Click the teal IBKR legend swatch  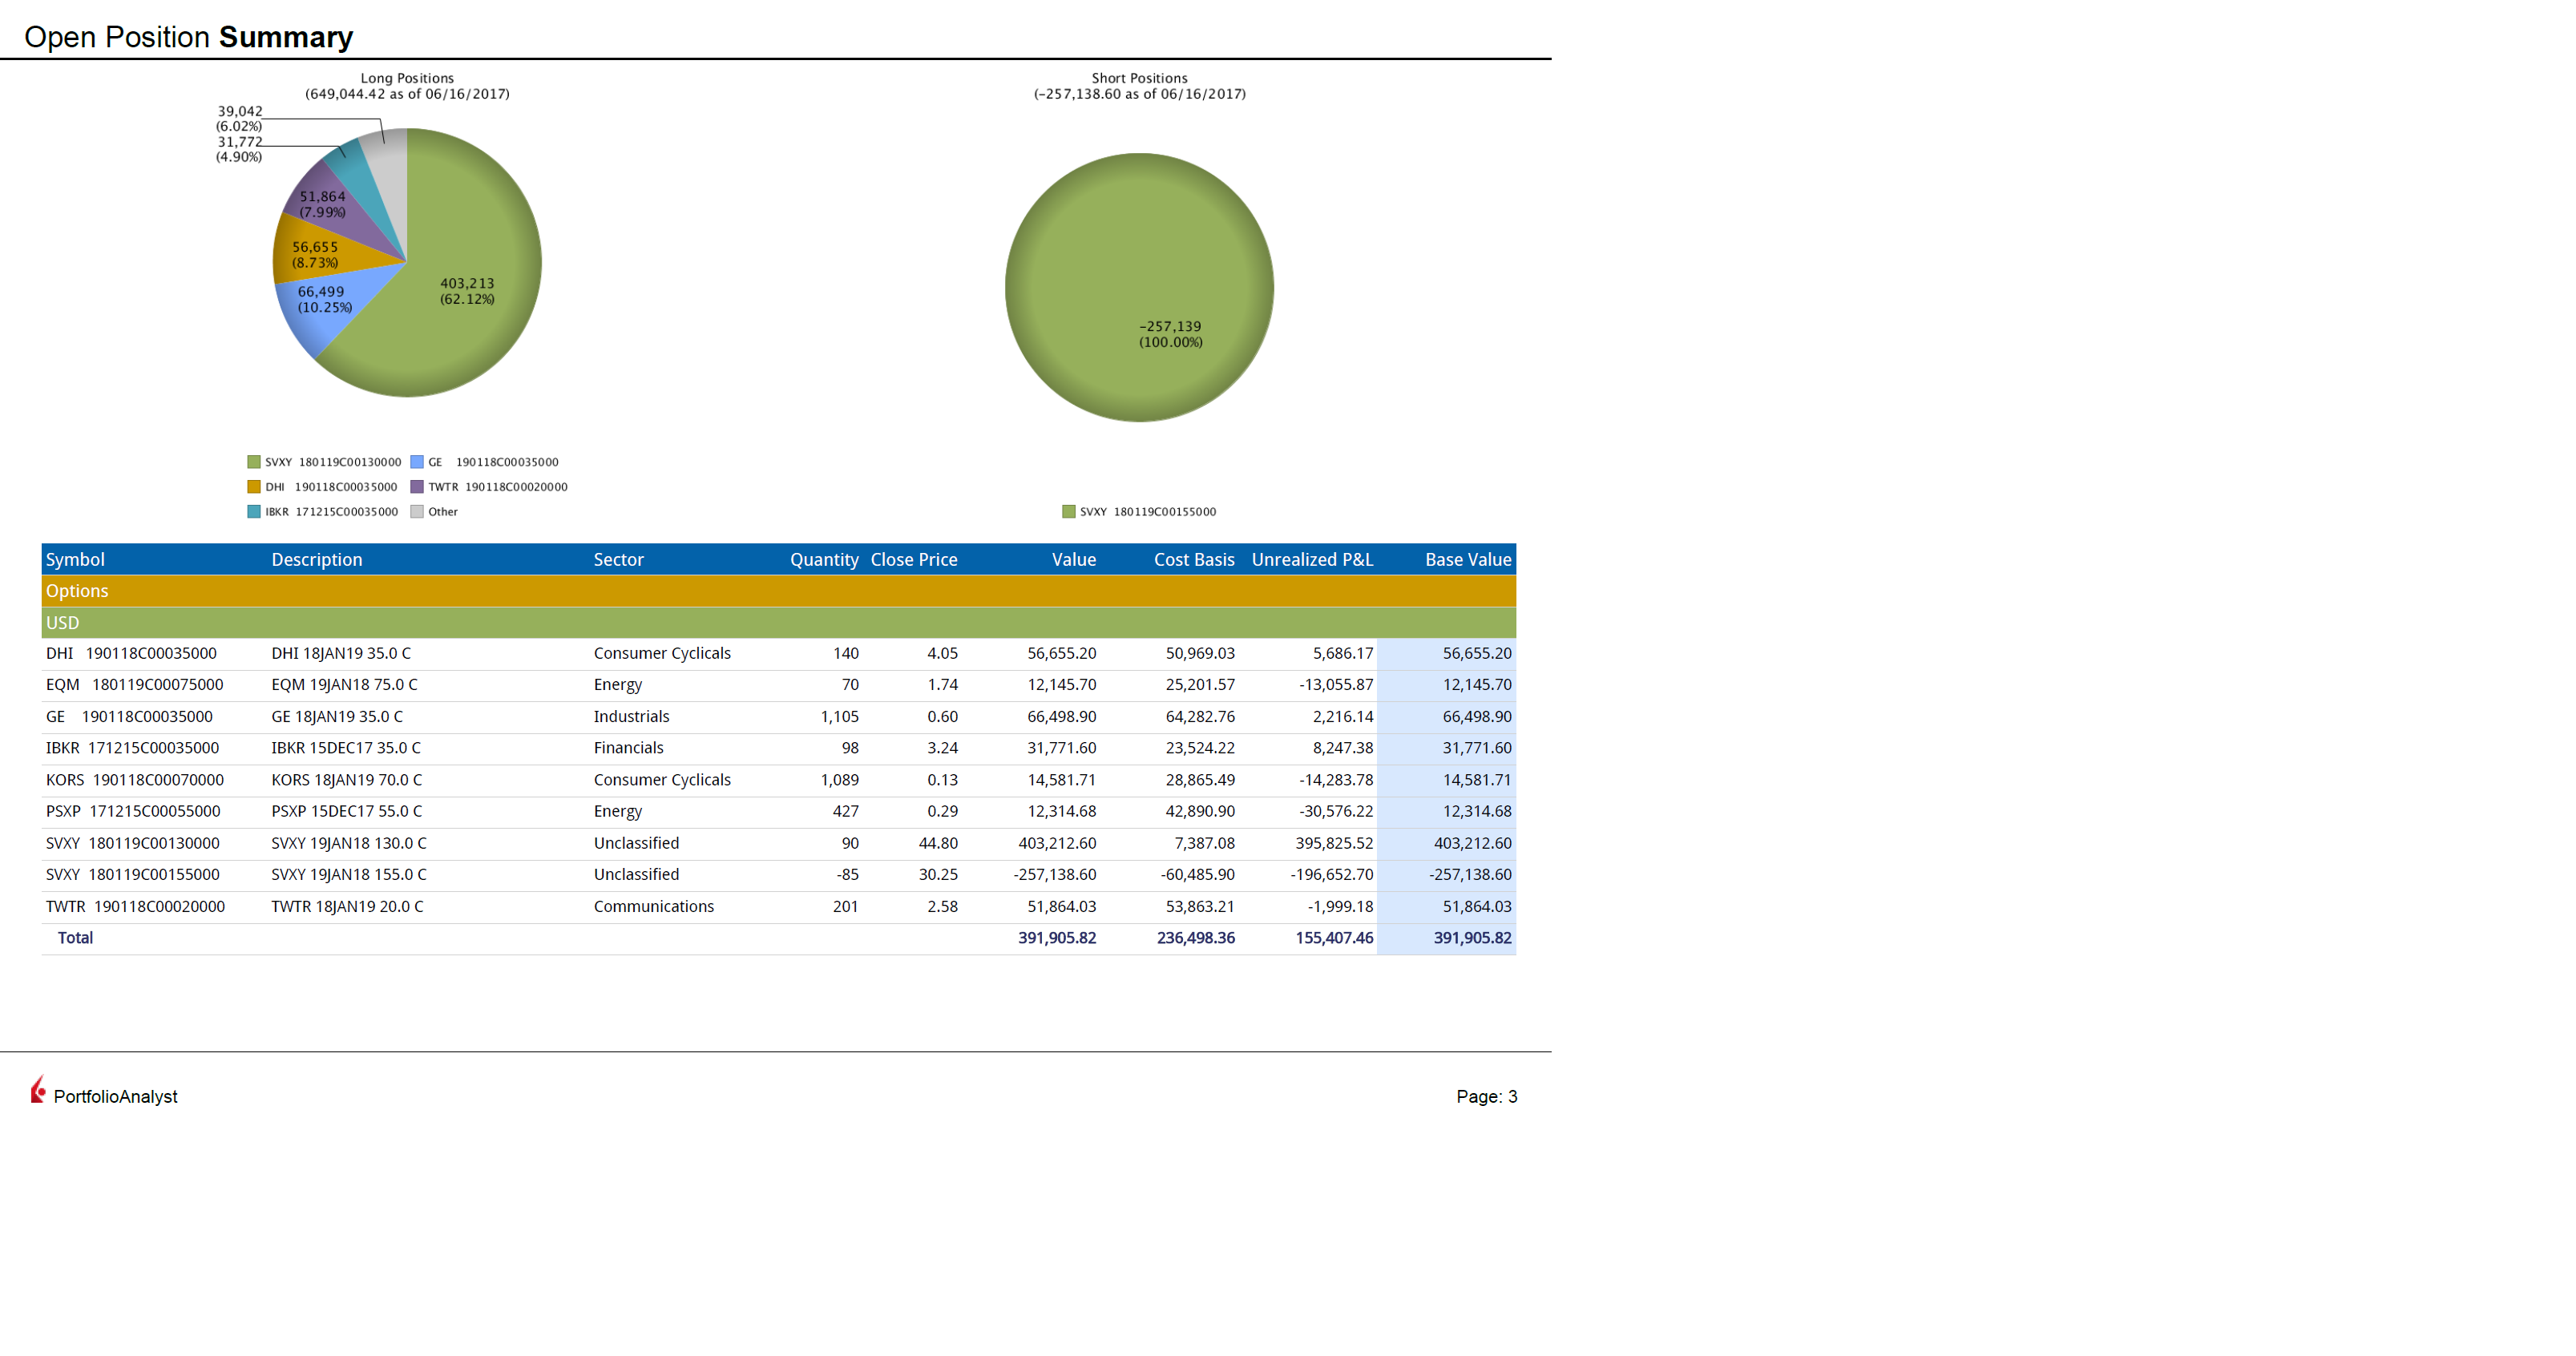click(254, 512)
